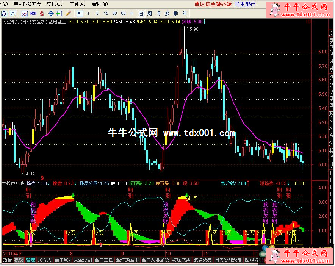The image size is (335, 266).
Task: Click the green arrow import icon
Action: (x=59, y=14)
